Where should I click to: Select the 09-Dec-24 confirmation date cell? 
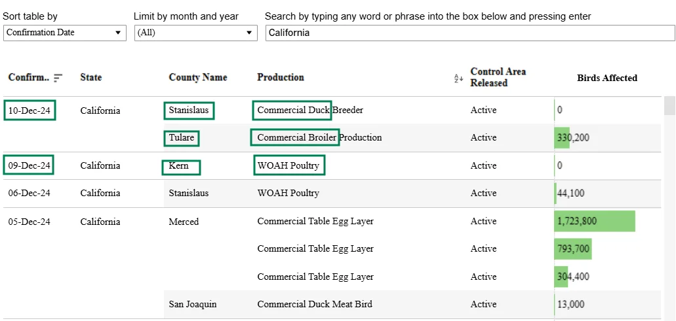click(x=29, y=165)
